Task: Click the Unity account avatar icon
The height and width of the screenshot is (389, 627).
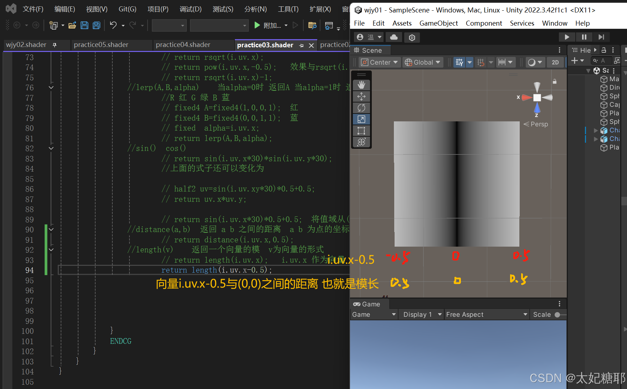Action: pyautogui.click(x=359, y=37)
